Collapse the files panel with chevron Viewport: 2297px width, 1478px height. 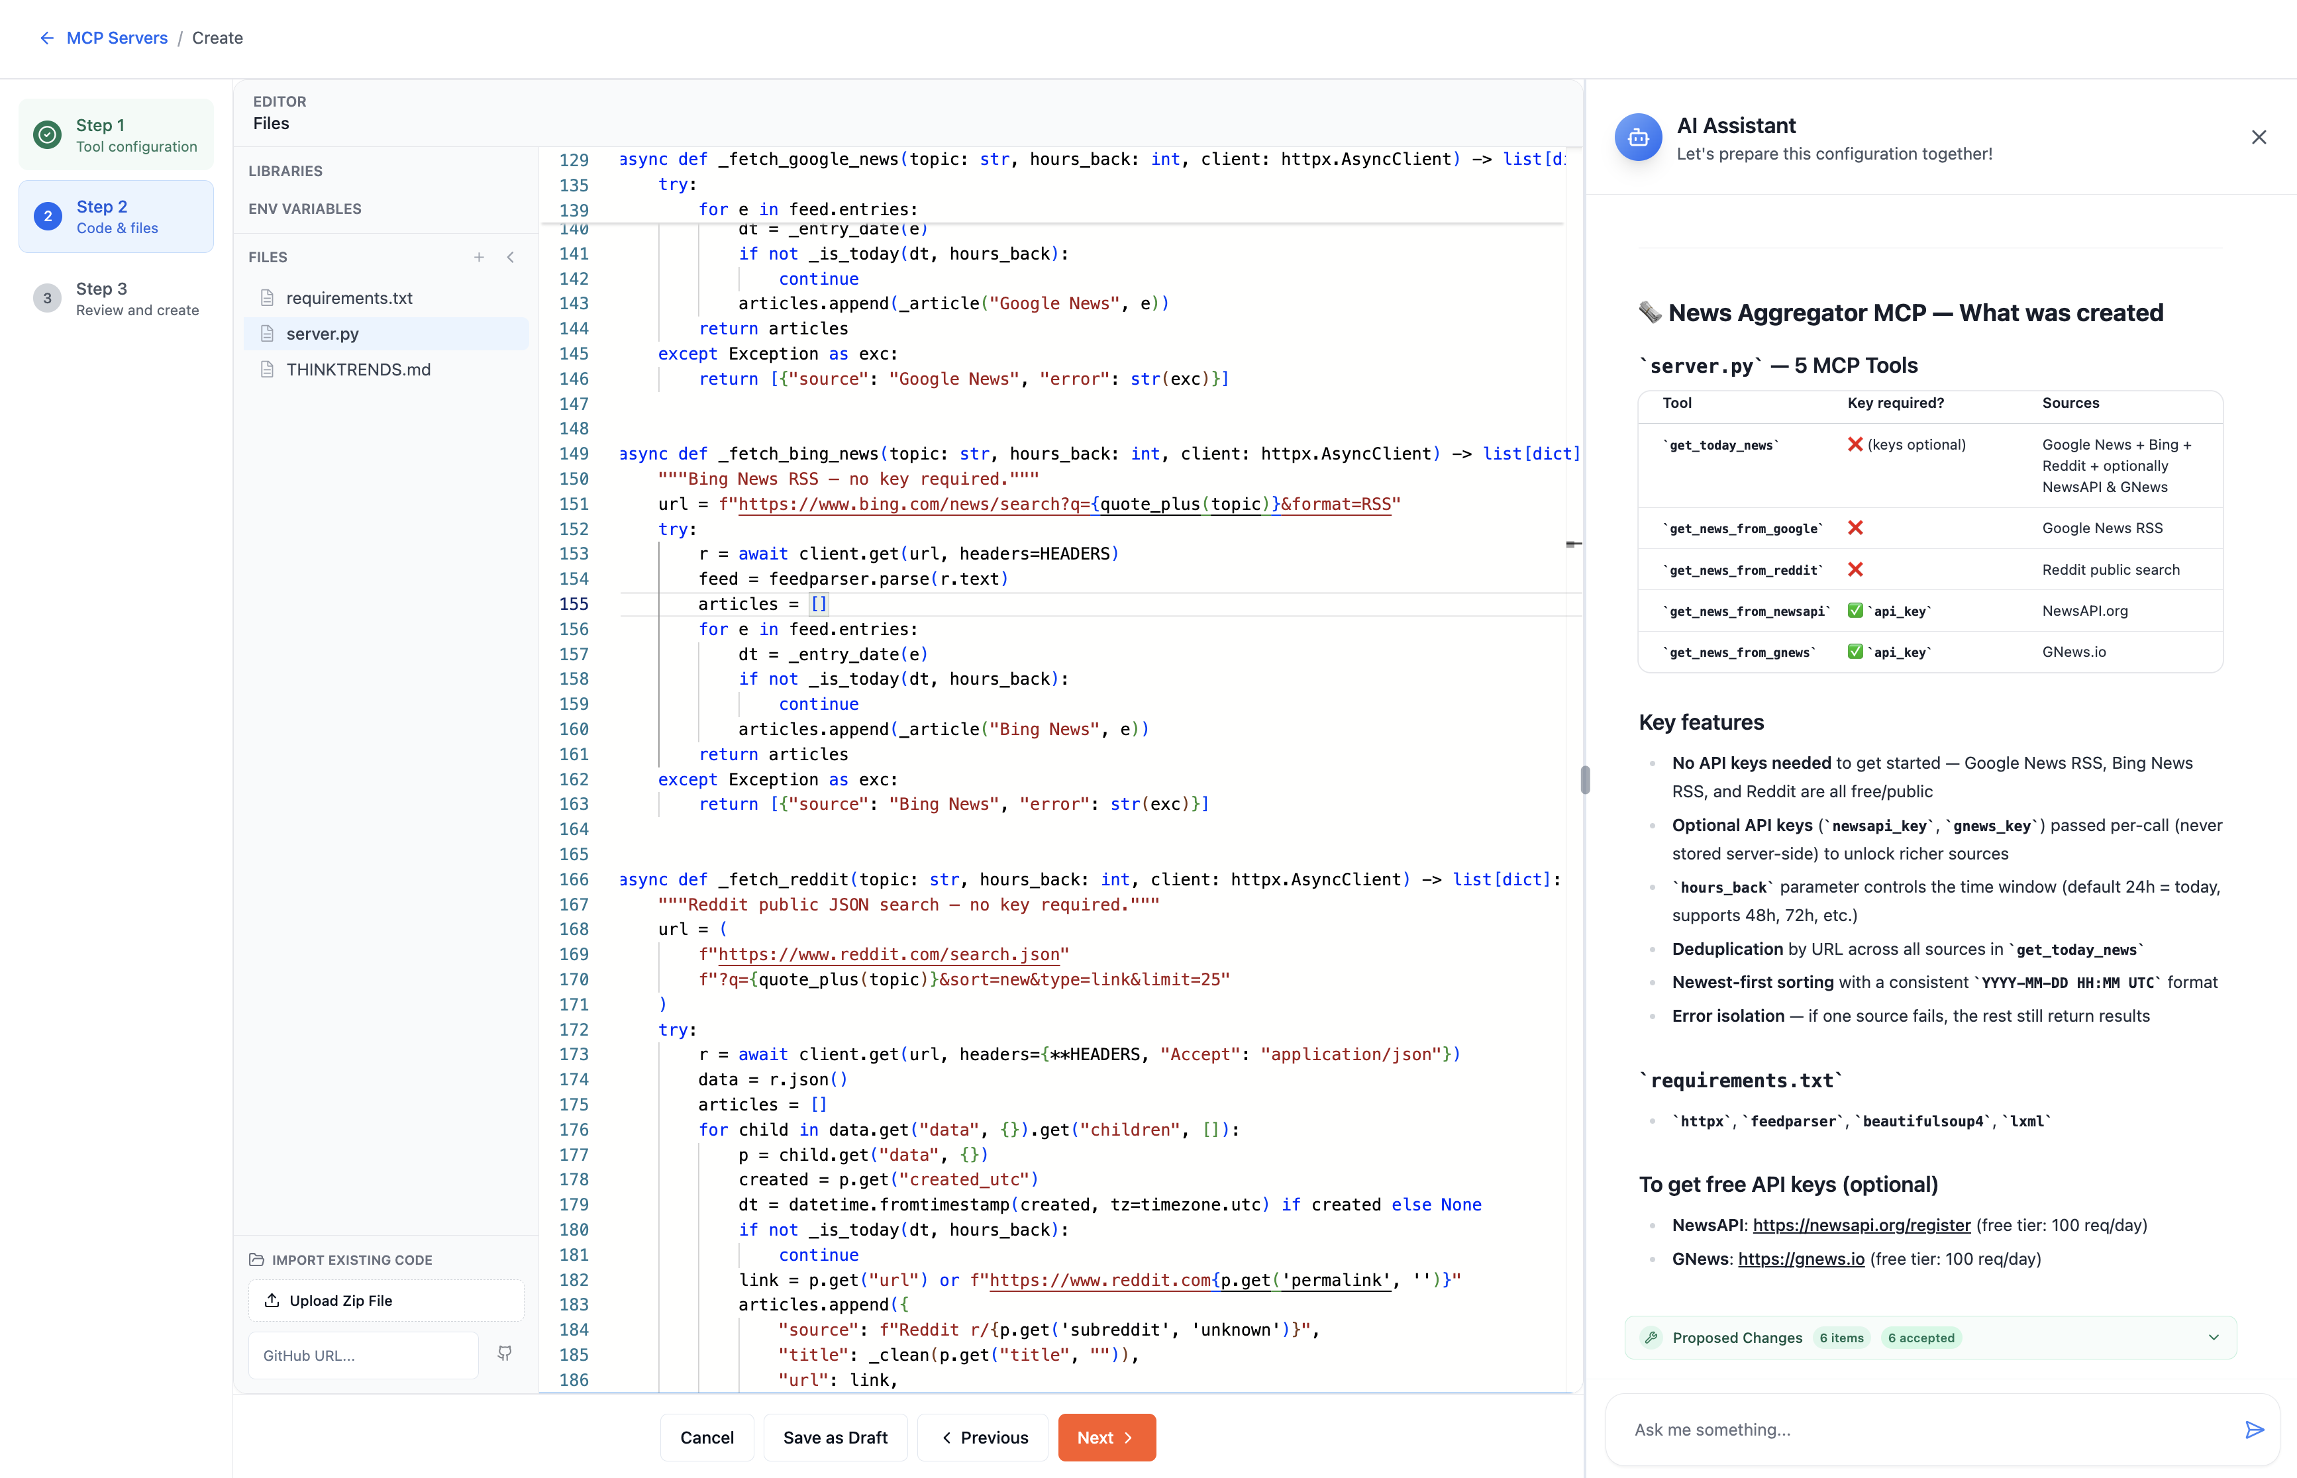coord(511,257)
